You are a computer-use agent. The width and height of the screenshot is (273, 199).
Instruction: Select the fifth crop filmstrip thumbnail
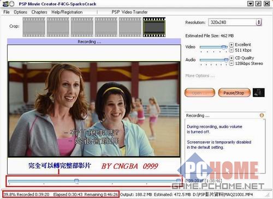[130, 27]
